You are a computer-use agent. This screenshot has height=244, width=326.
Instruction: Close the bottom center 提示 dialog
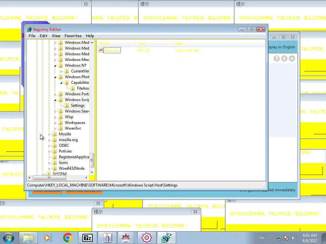[x=195, y=212]
